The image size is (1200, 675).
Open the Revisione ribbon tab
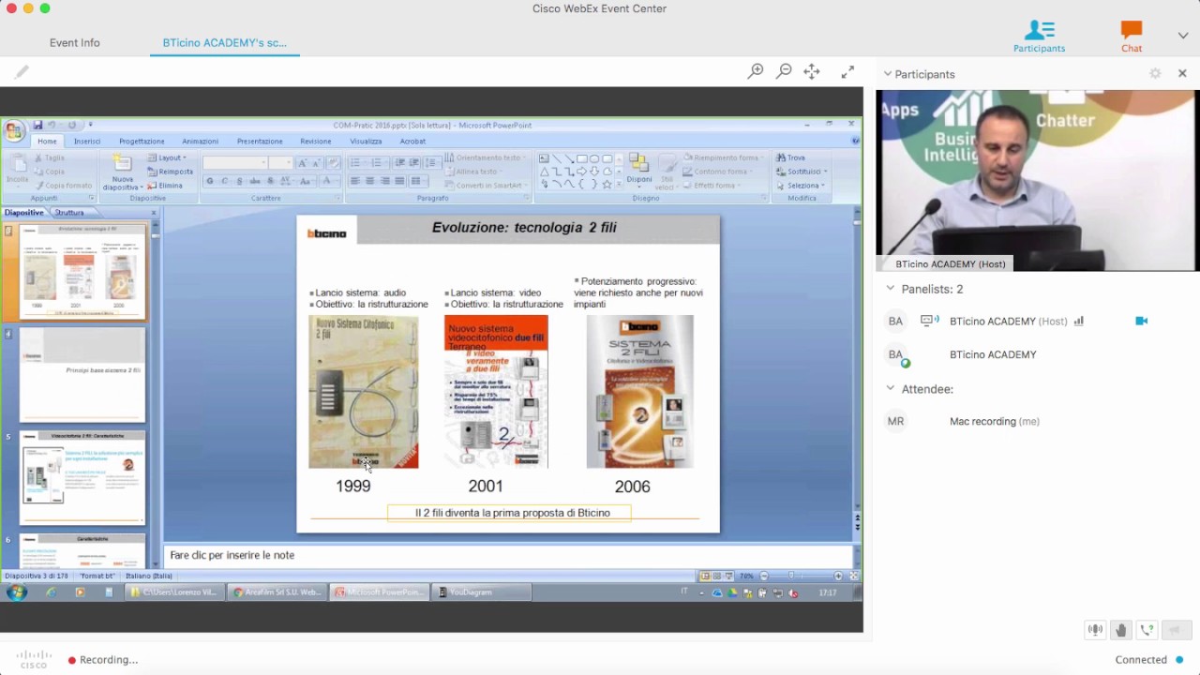tap(315, 142)
